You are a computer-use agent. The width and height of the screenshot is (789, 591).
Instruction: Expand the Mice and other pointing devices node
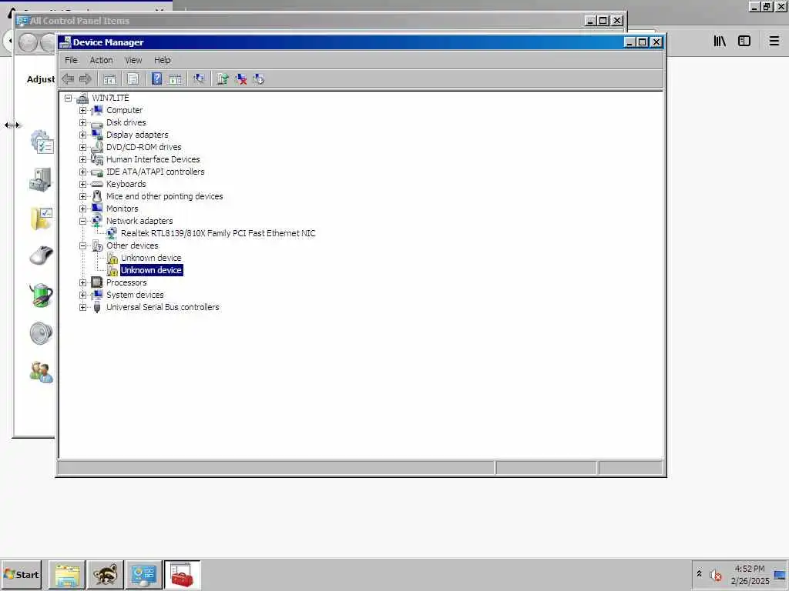(82, 196)
